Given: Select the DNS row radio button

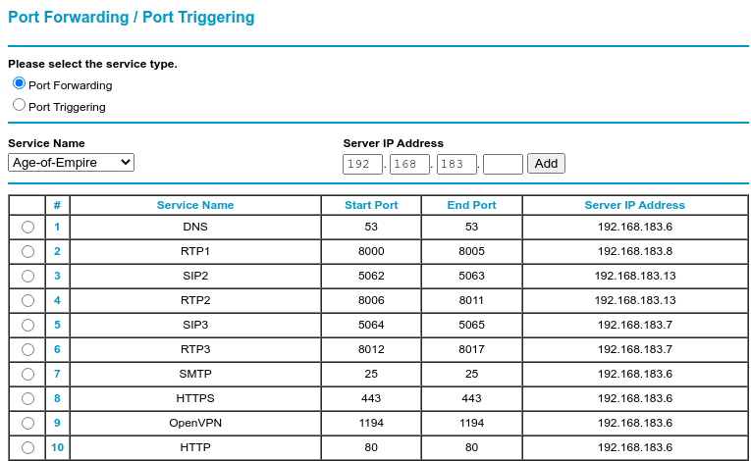Looking at the screenshot, I should [27, 227].
